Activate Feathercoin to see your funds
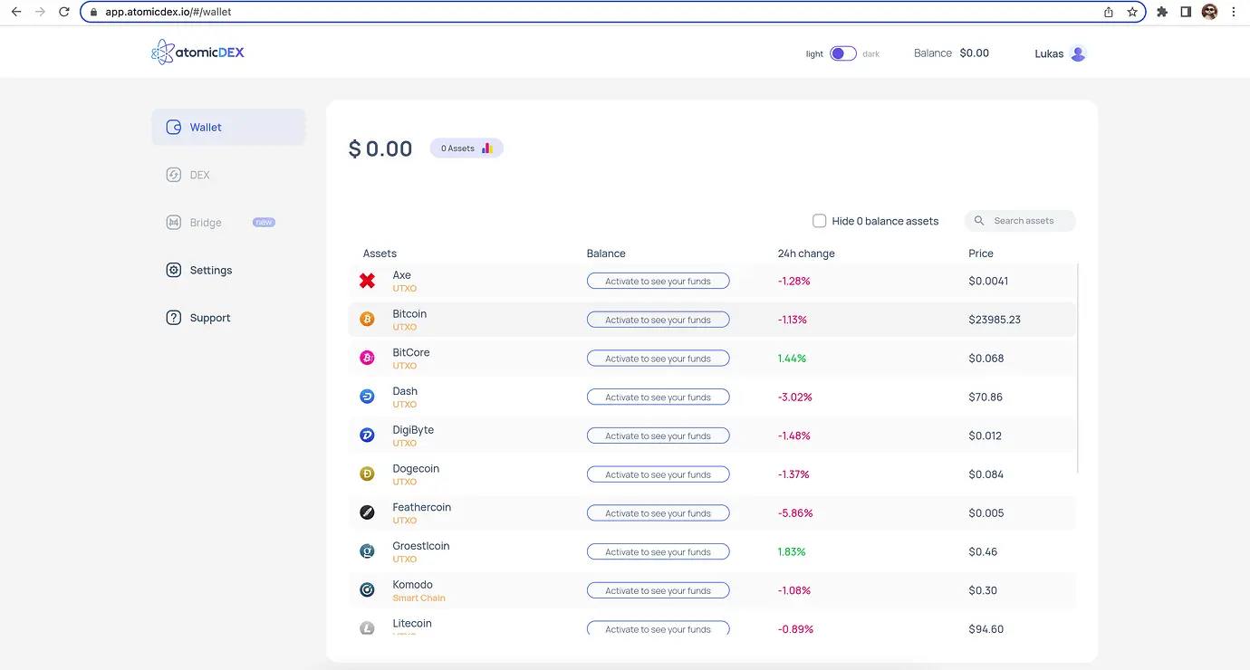Screen dimensions: 1250x670 (x=658, y=513)
